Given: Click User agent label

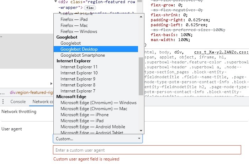Looking at the screenshot, I should coord(12,129).
